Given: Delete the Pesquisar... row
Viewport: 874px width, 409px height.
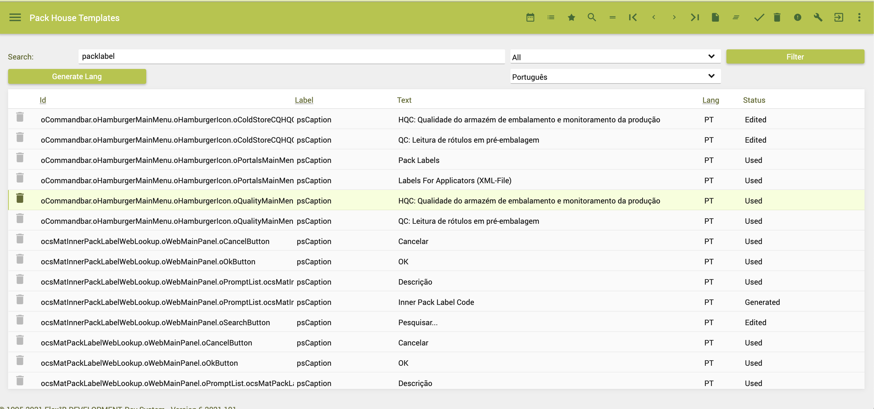Looking at the screenshot, I should pos(20,320).
